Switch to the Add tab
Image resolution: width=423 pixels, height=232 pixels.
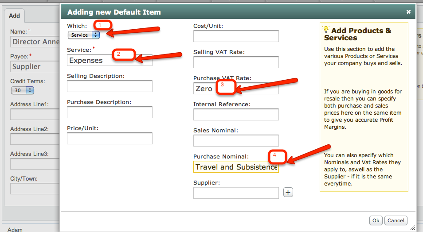14,15
